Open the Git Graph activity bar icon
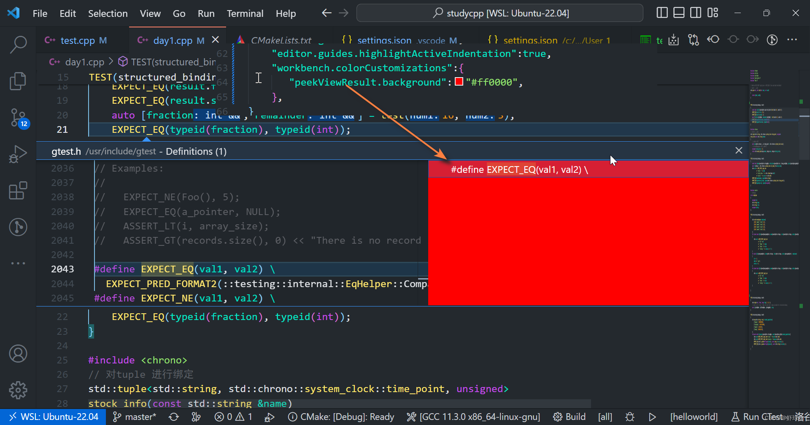This screenshot has width=810, height=425. [18, 227]
